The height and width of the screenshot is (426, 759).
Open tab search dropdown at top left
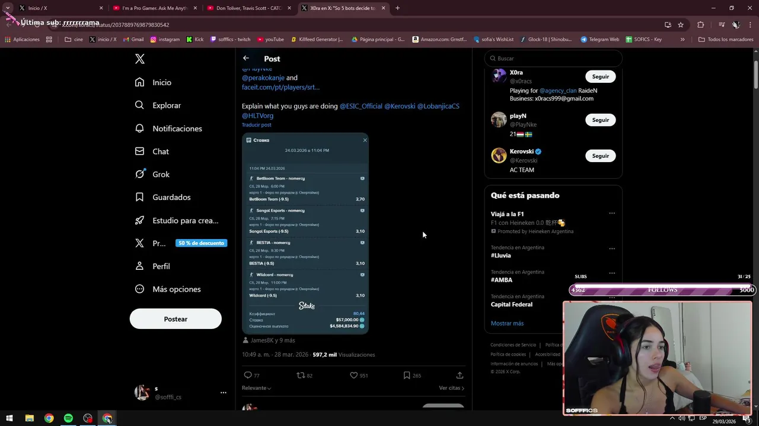[x=7, y=8]
